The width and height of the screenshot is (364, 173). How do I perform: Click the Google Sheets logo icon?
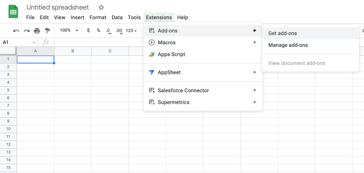13,12
